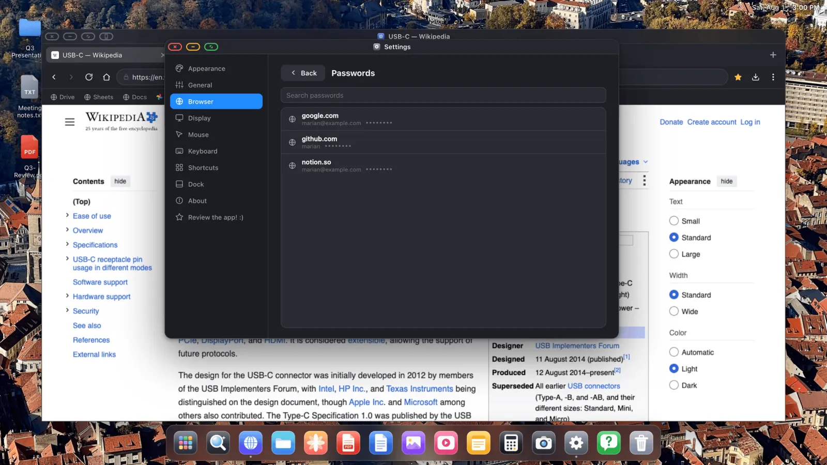
Task: Jump to Software support section
Action: tap(100, 282)
